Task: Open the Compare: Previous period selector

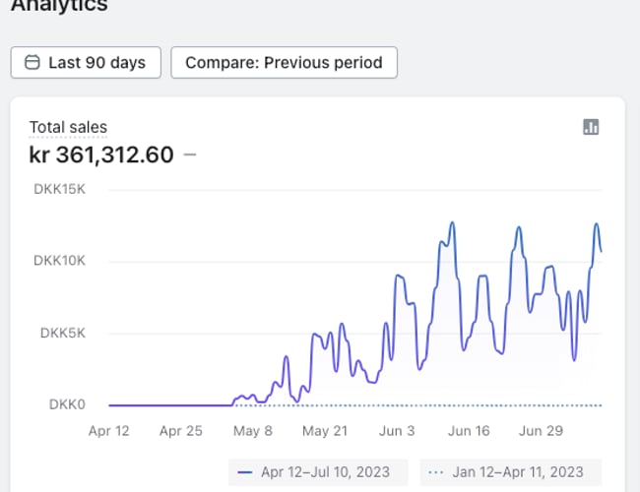Action: click(x=284, y=63)
